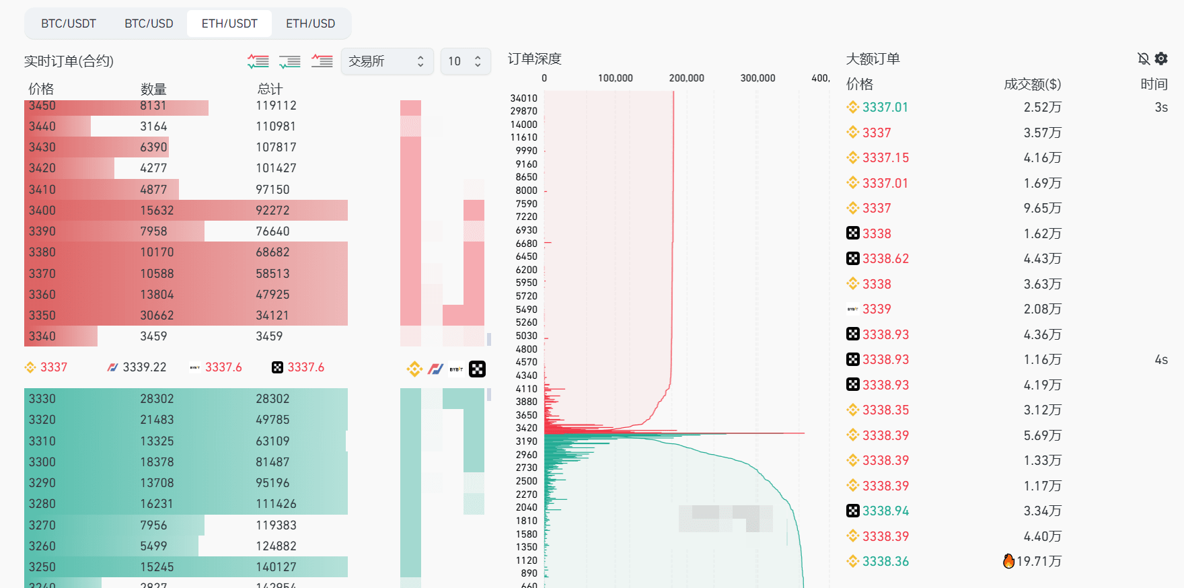Show both asks and bids order view
The image size is (1184, 588).
[x=258, y=61]
